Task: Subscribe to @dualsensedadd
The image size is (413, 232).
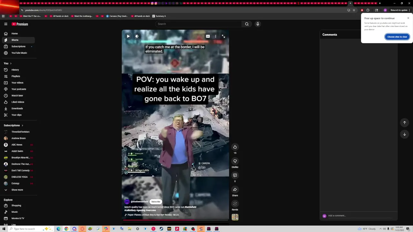Action: coord(156,202)
